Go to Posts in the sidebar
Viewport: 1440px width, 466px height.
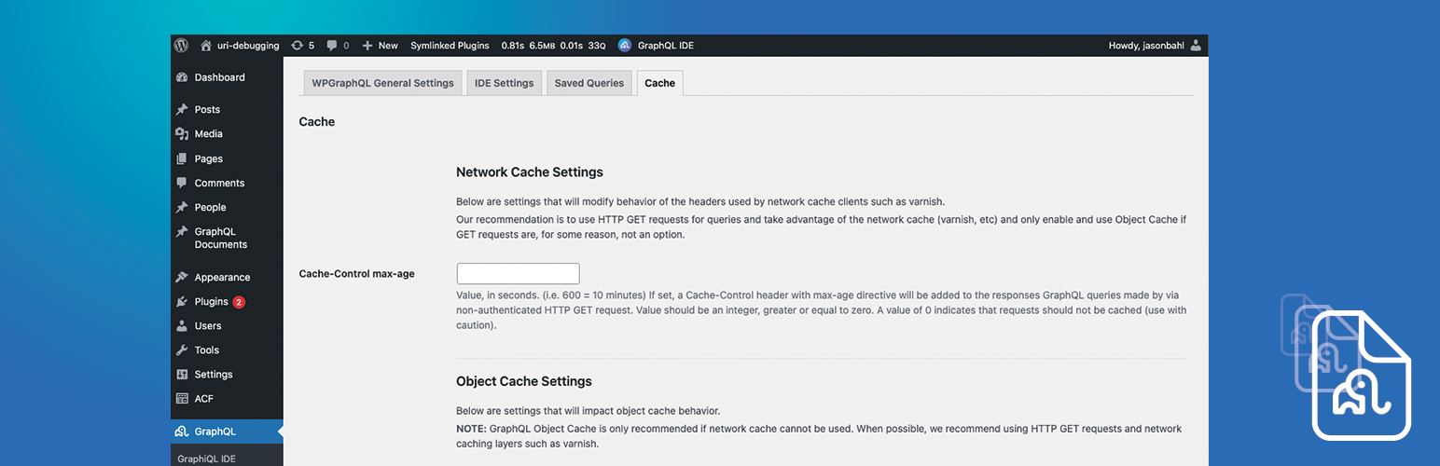point(227,109)
